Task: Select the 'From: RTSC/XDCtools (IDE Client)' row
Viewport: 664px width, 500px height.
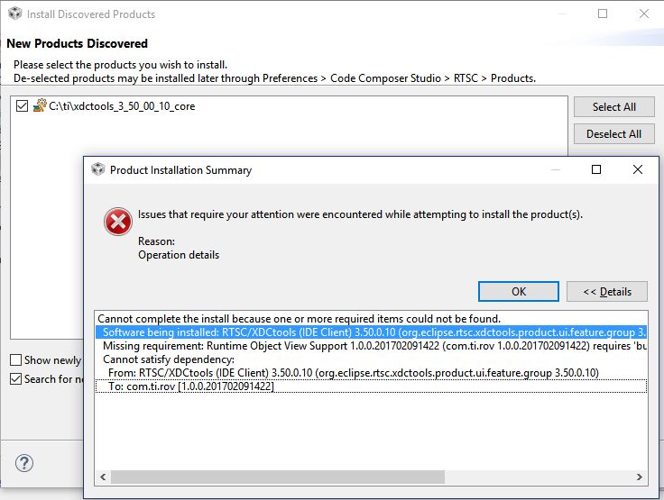Action: (371, 373)
